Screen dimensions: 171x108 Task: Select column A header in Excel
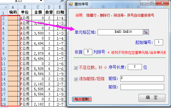(13, 7)
